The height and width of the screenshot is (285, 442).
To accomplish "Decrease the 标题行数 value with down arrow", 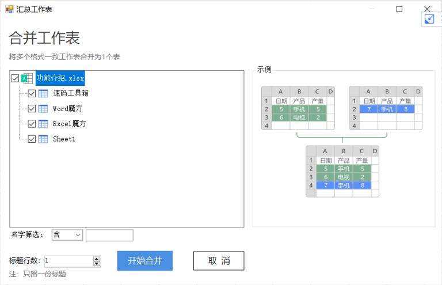I will click(x=97, y=264).
